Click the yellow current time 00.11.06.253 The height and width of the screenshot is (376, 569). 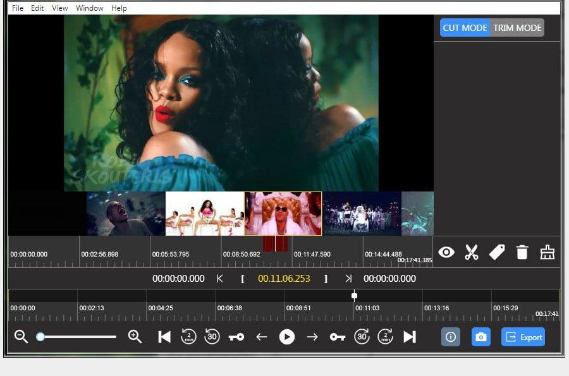[x=284, y=279]
